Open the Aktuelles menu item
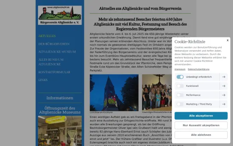The width and height of the screenshot is (233, 146). (x=47, y=36)
